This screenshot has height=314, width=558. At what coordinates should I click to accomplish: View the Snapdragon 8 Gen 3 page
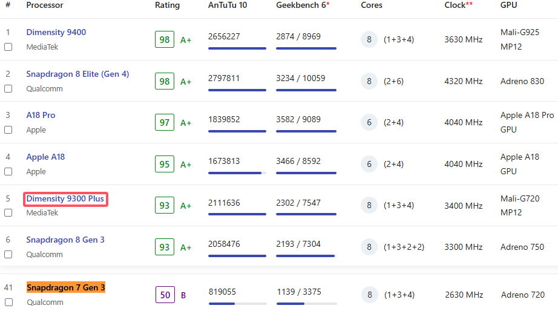pos(65,240)
